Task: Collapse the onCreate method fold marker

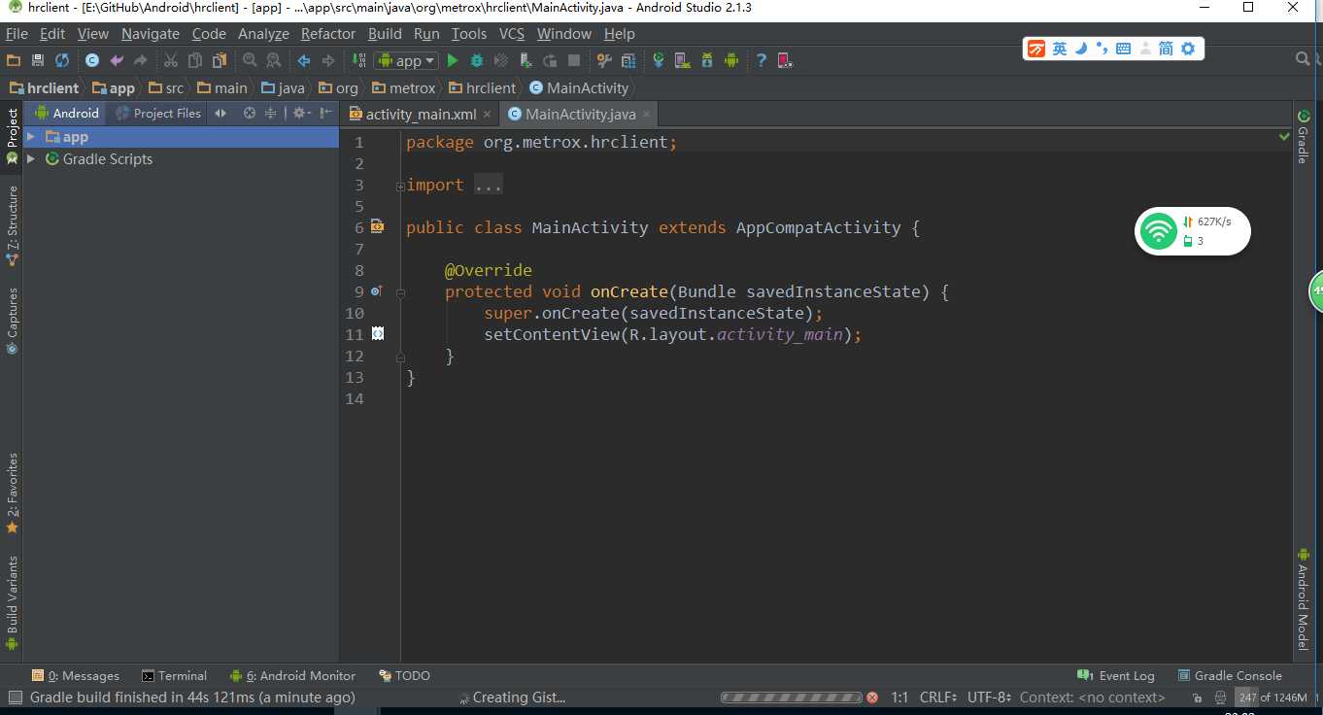Action: [400, 291]
